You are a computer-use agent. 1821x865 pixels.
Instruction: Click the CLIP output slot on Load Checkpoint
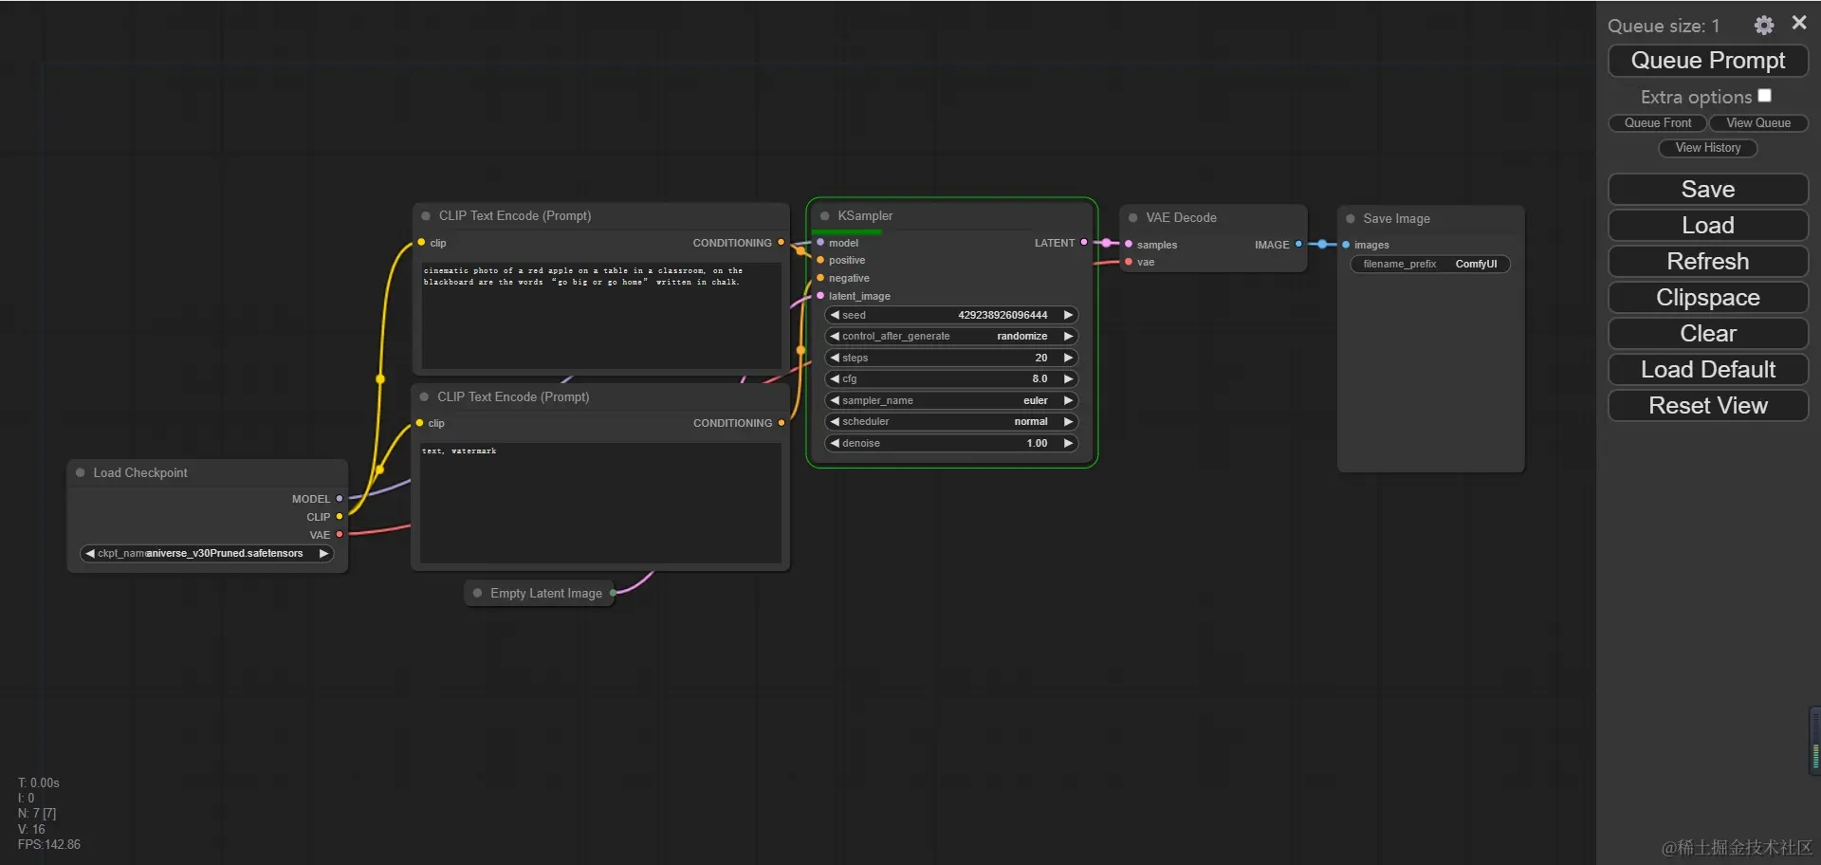[340, 517]
